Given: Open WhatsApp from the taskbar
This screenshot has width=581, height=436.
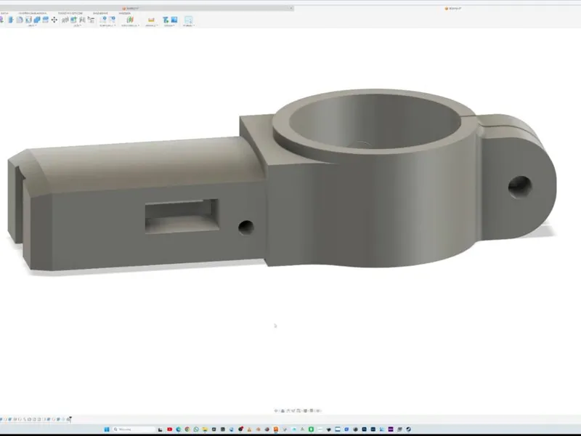Looking at the screenshot, I should click(196, 429).
